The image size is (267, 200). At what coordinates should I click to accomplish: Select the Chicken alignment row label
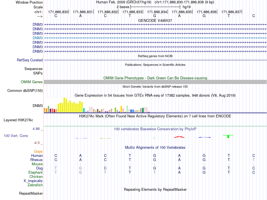point(36,176)
